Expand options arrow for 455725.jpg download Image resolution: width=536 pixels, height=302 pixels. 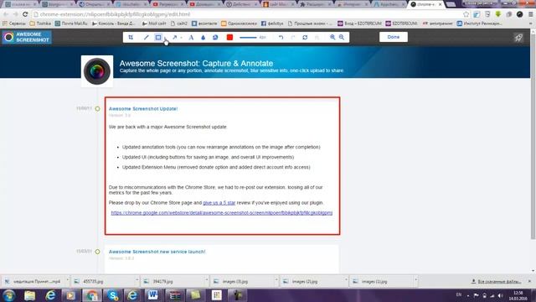coord(137,281)
